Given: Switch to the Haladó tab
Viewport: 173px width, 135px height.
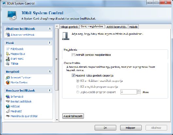Looking at the screenshot, I should coord(134,27).
